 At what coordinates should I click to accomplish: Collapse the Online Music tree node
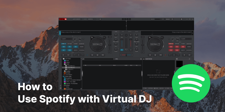click(62, 76)
